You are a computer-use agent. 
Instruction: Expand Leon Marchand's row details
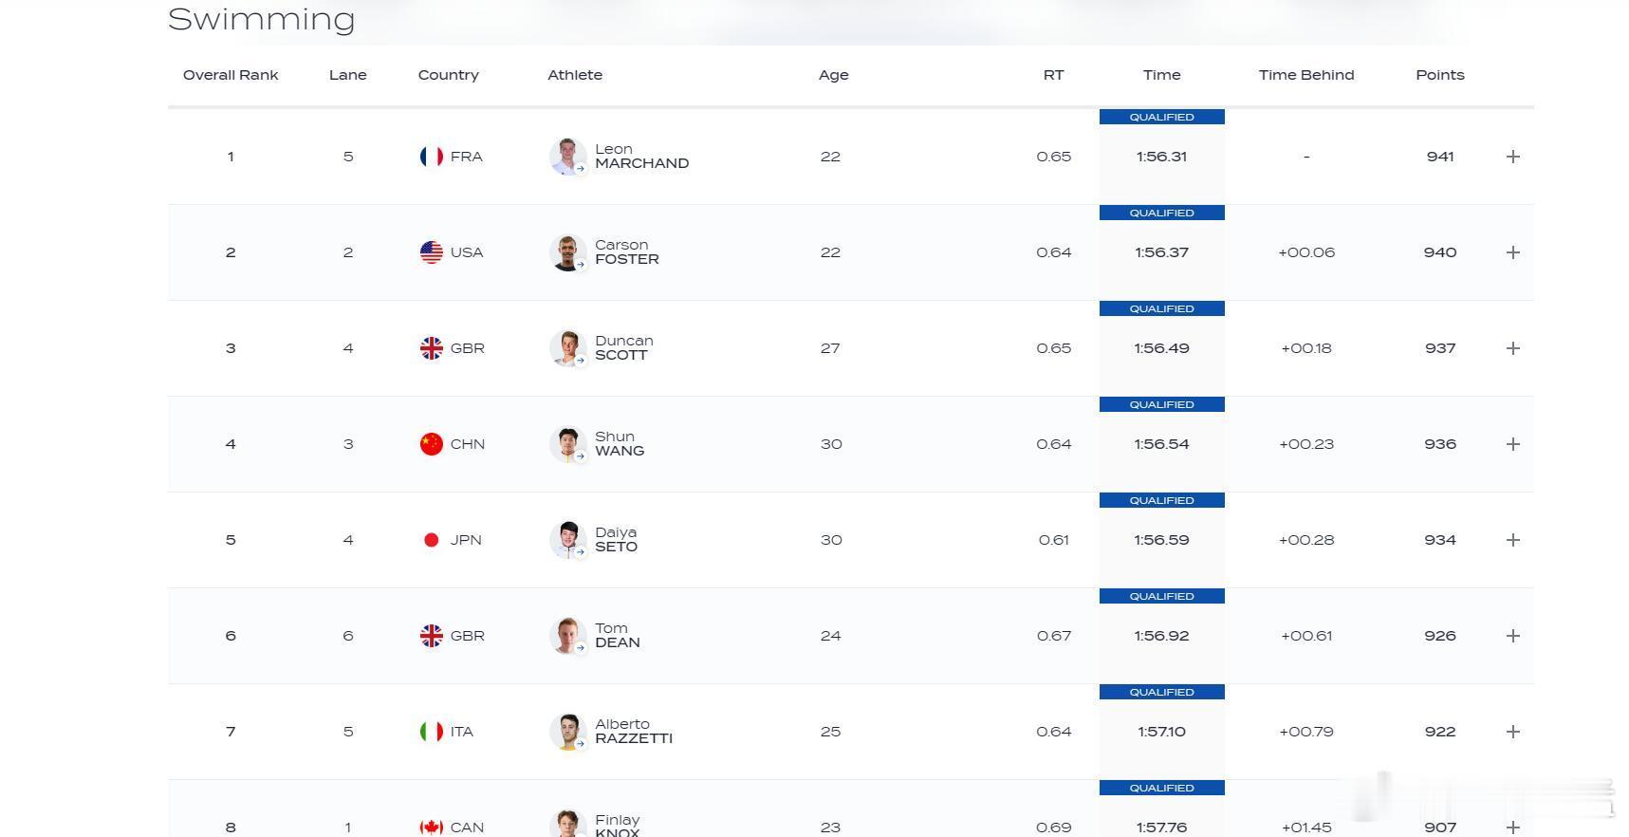(x=1513, y=157)
